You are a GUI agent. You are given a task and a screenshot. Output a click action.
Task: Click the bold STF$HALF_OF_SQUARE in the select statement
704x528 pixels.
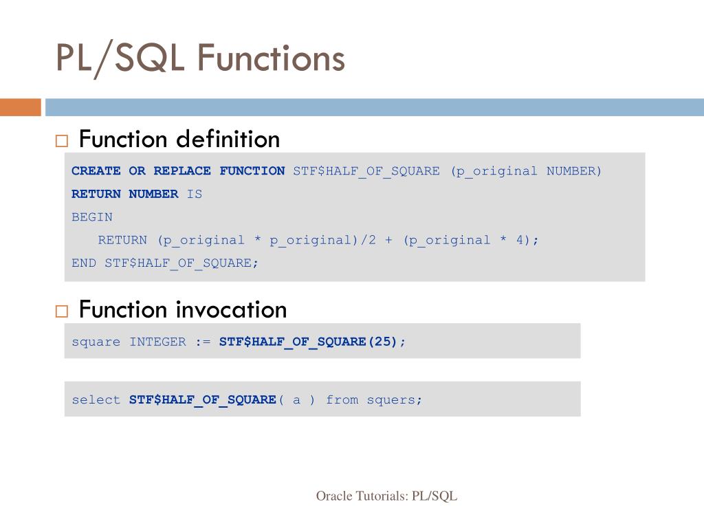click(x=202, y=399)
